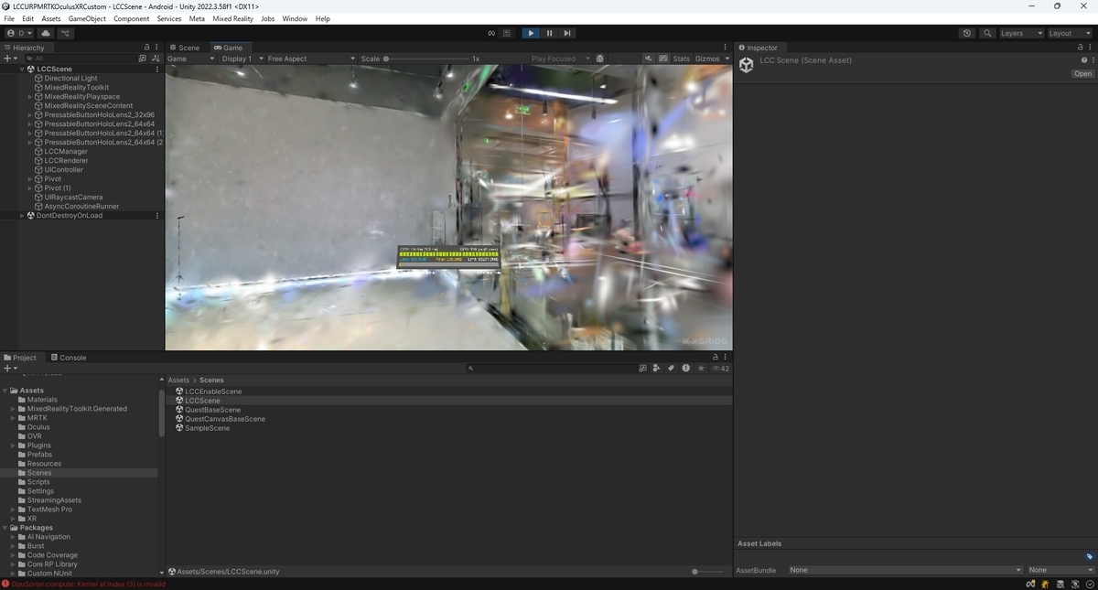The image size is (1098, 590).
Task: Open the Game view mode dropdown
Action: click(190, 59)
